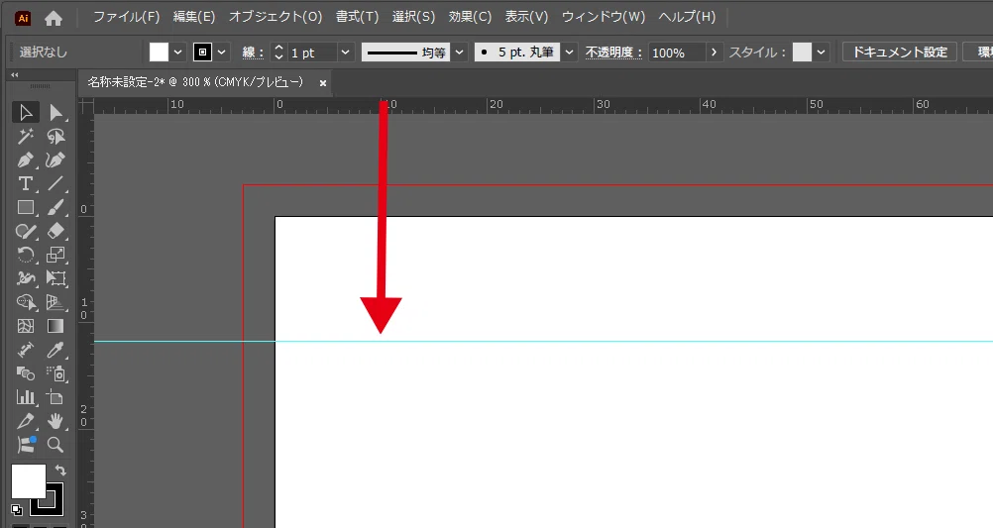Select the Slice tool
Viewport: 993px width, 528px height.
[26, 421]
